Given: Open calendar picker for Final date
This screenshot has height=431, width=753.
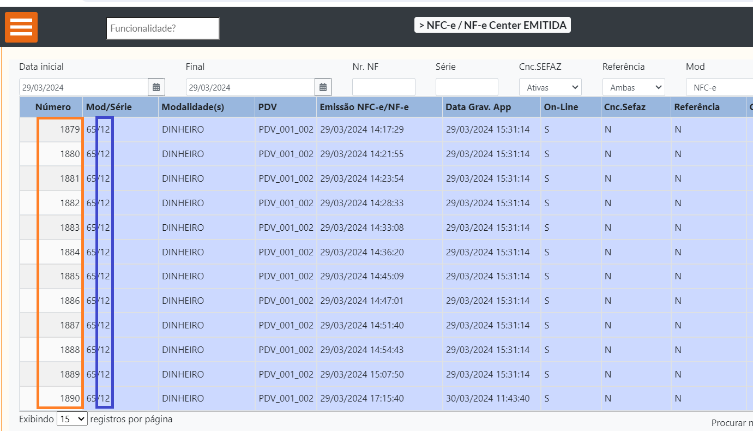Looking at the screenshot, I should pos(323,87).
